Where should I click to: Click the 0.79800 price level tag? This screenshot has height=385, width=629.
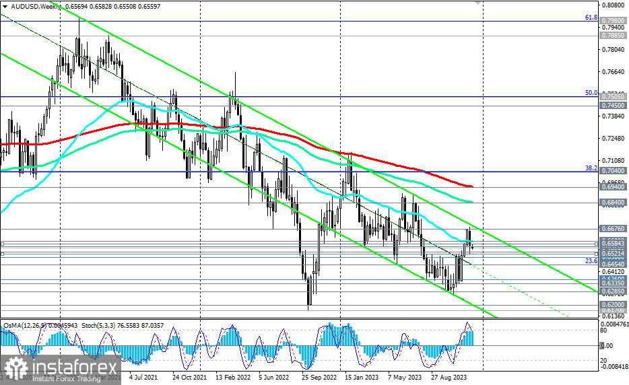(613, 20)
